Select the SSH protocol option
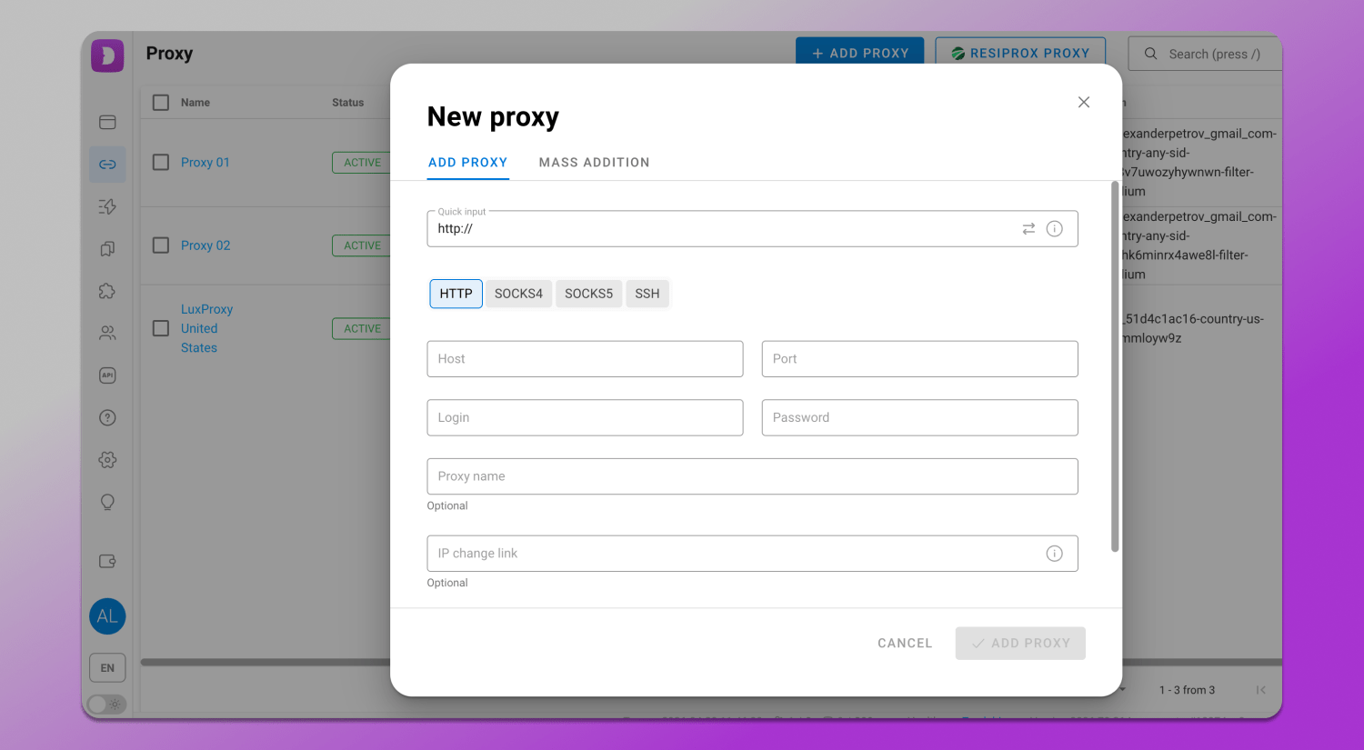The height and width of the screenshot is (750, 1364). click(x=647, y=294)
